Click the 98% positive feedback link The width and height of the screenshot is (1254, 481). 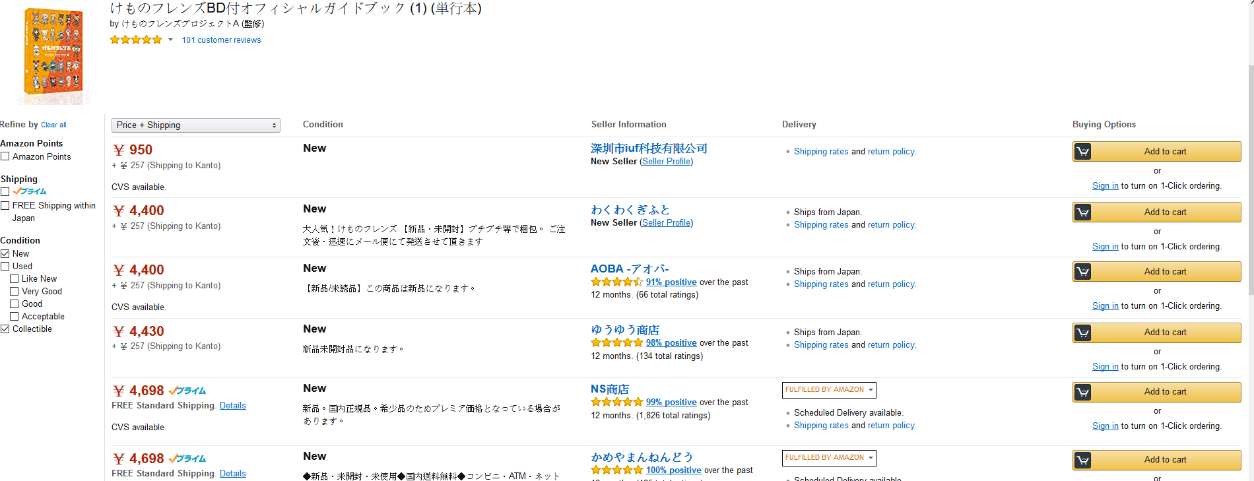(x=671, y=343)
